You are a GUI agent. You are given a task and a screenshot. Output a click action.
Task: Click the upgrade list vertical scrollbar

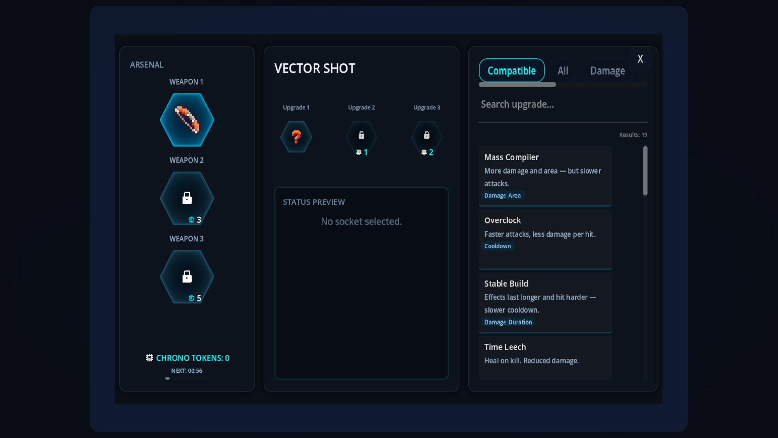coord(645,171)
